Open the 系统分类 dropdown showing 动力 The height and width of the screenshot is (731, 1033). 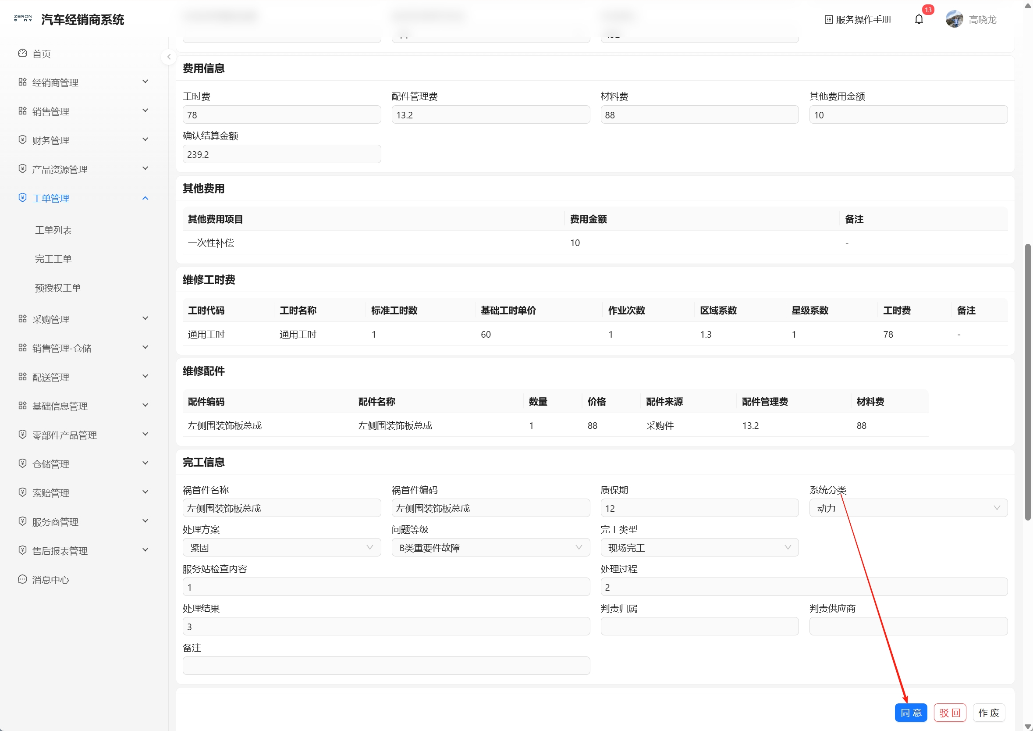pos(908,508)
